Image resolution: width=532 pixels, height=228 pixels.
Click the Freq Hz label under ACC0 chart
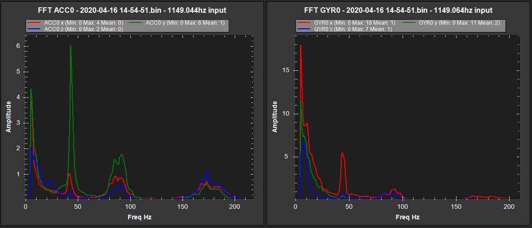coord(140,217)
